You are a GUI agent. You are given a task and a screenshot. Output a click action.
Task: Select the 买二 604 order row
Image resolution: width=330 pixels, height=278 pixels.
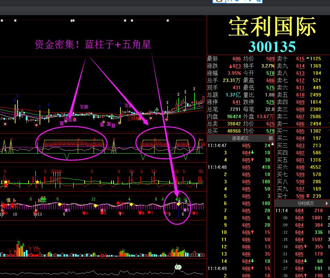[302, 138]
